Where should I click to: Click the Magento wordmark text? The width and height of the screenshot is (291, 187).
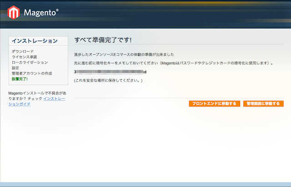pyautogui.click(x=41, y=13)
